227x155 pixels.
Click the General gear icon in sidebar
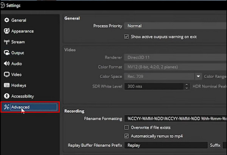pos(6,20)
